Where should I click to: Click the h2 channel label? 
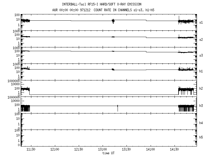pos(201,88)
